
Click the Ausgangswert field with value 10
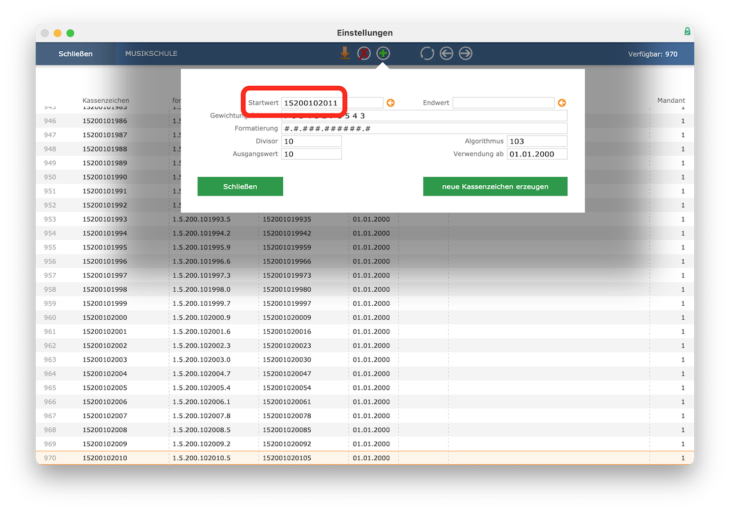tap(311, 154)
